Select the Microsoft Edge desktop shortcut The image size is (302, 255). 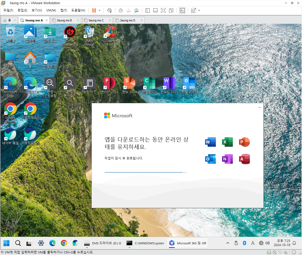point(10,87)
